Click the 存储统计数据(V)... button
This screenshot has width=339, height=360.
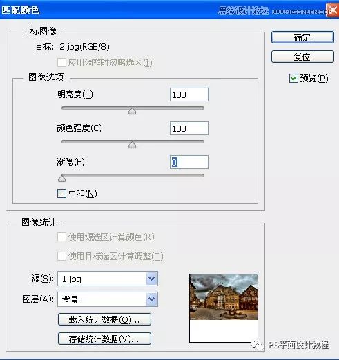[x=104, y=339]
